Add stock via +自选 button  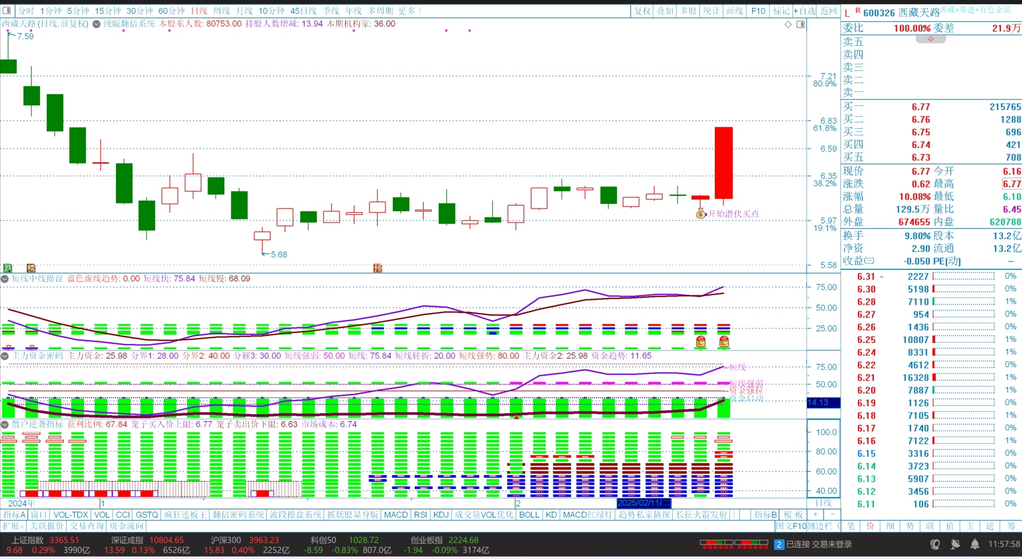point(804,11)
